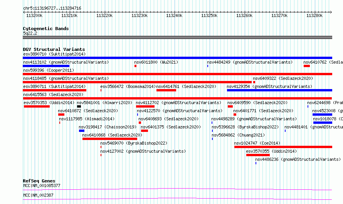This screenshot has width=343, height=204.
Task: Click the red bar under nsv6414761
Action: coord(166,90)
